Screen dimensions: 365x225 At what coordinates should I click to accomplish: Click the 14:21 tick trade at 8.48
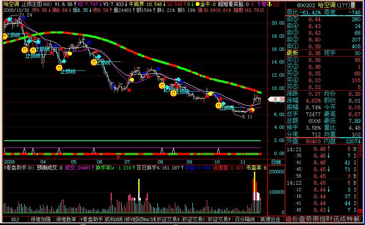coord(322,149)
